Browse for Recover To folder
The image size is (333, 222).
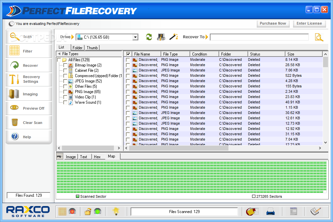[x=319, y=37]
